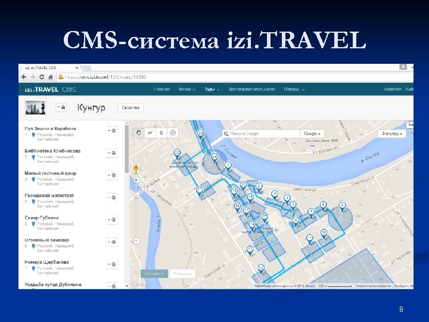Select the polyline route drawing tool

[x=150, y=133]
